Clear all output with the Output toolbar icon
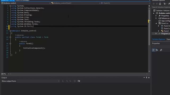170x95 pixels. pos(75,81)
